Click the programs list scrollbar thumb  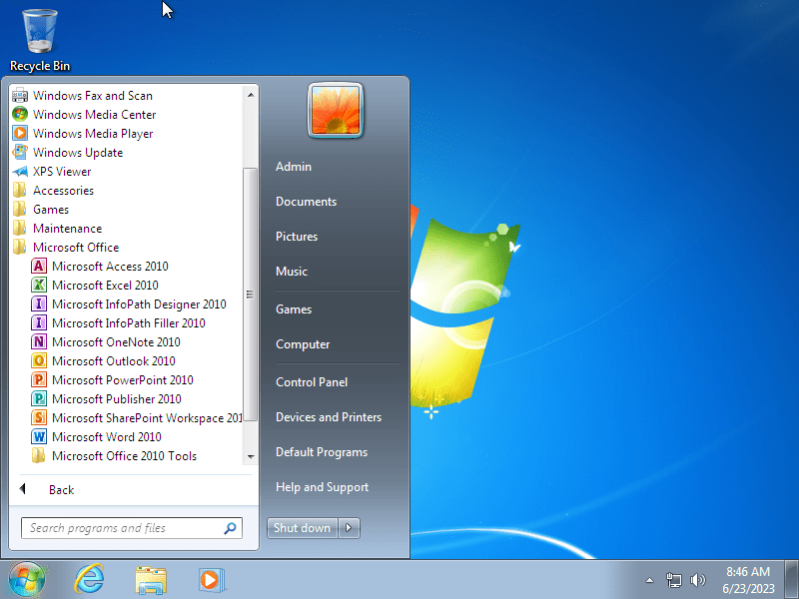251,295
